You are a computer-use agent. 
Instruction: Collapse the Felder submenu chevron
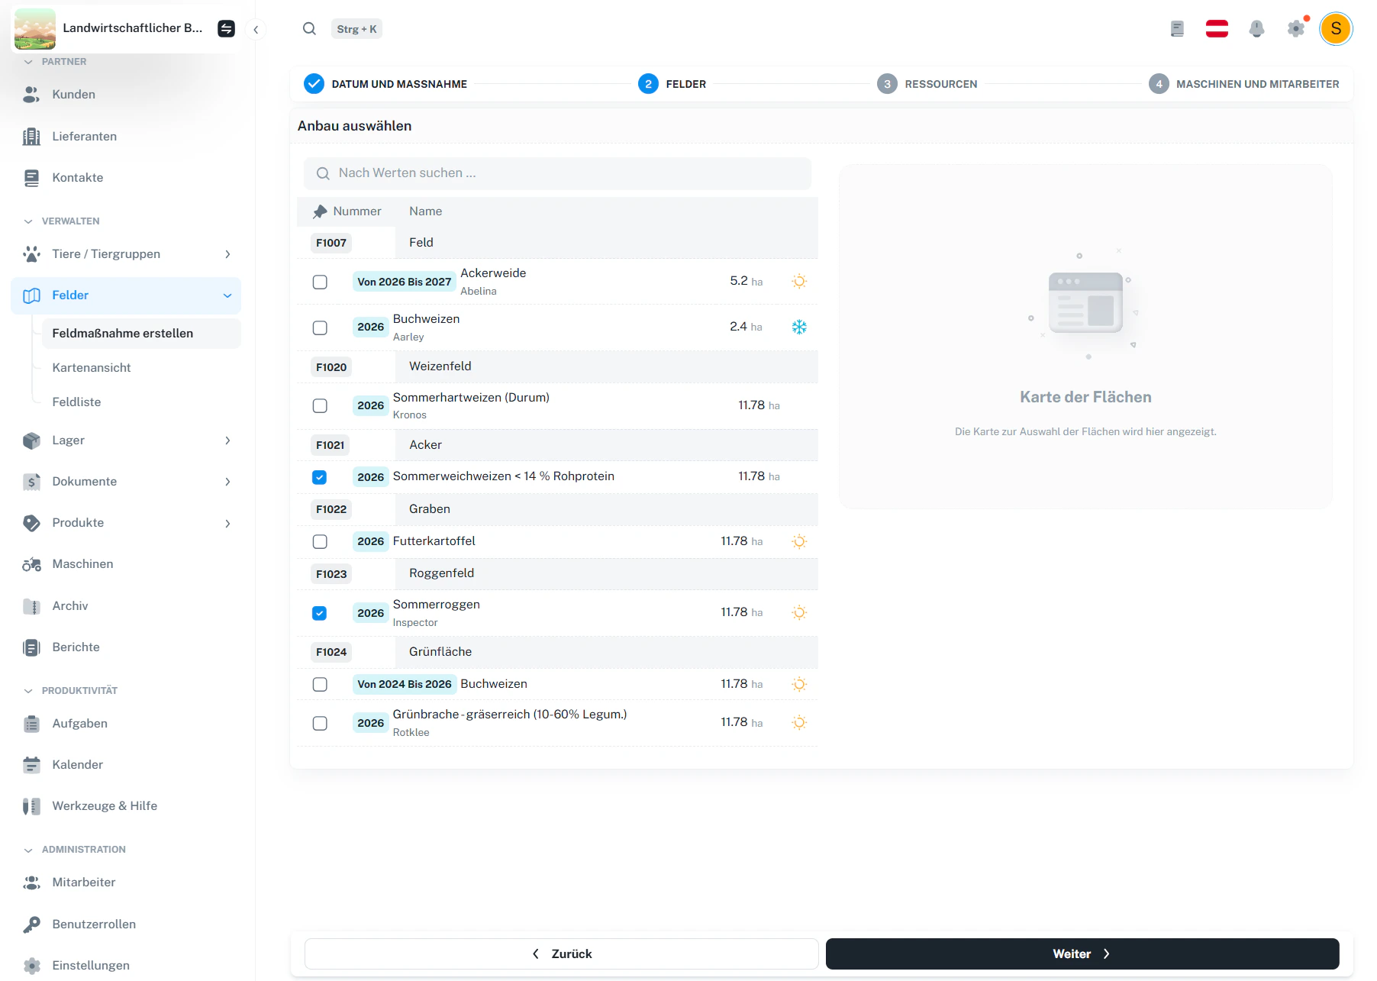tap(227, 295)
